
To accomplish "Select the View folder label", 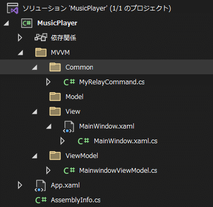I will [73, 112].
